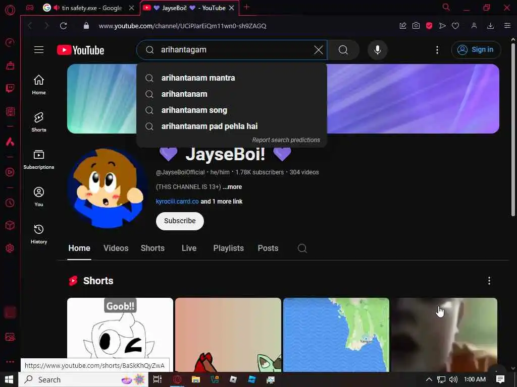
Task: Show hidden system tray icons
Action: pyautogui.click(x=429, y=379)
